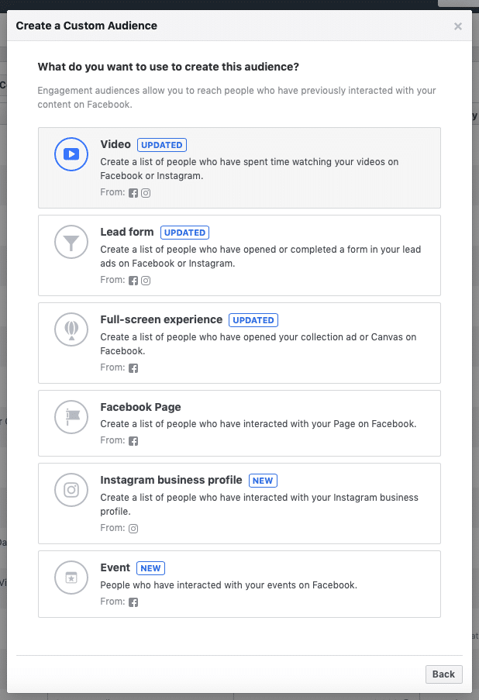Click the 'Engagement audiences allow you' description text

pyautogui.click(x=236, y=98)
